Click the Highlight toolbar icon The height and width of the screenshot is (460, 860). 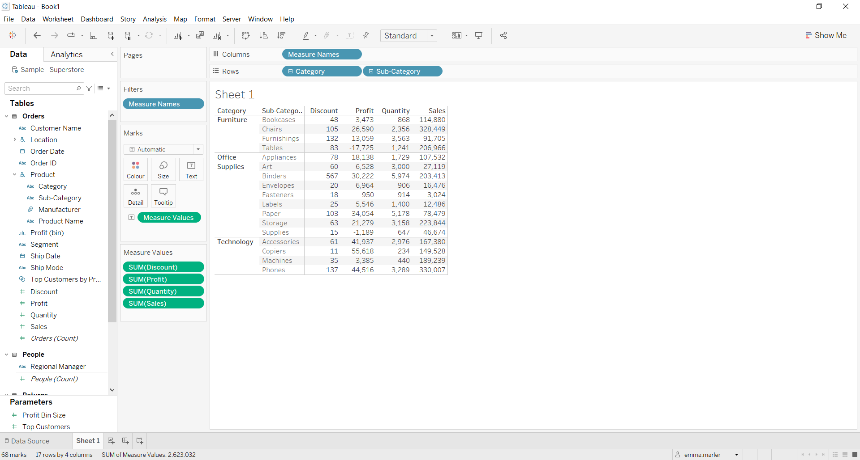[x=307, y=35]
